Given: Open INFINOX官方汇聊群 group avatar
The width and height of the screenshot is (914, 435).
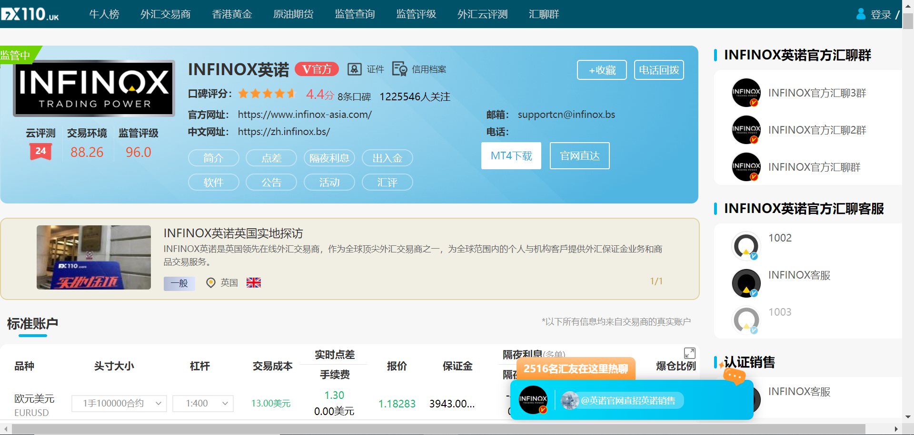Looking at the screenshot, I should point(746,167).
